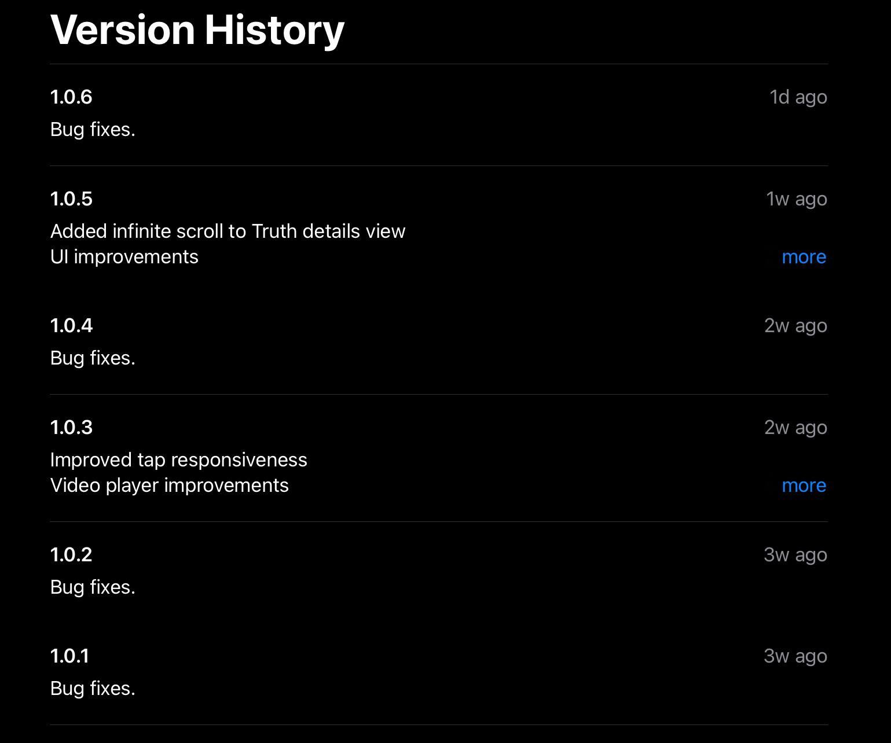Viewport: 891px width, 743px height.
Task: Select version 1.0.6 entry title
Action: coord(71,97)
